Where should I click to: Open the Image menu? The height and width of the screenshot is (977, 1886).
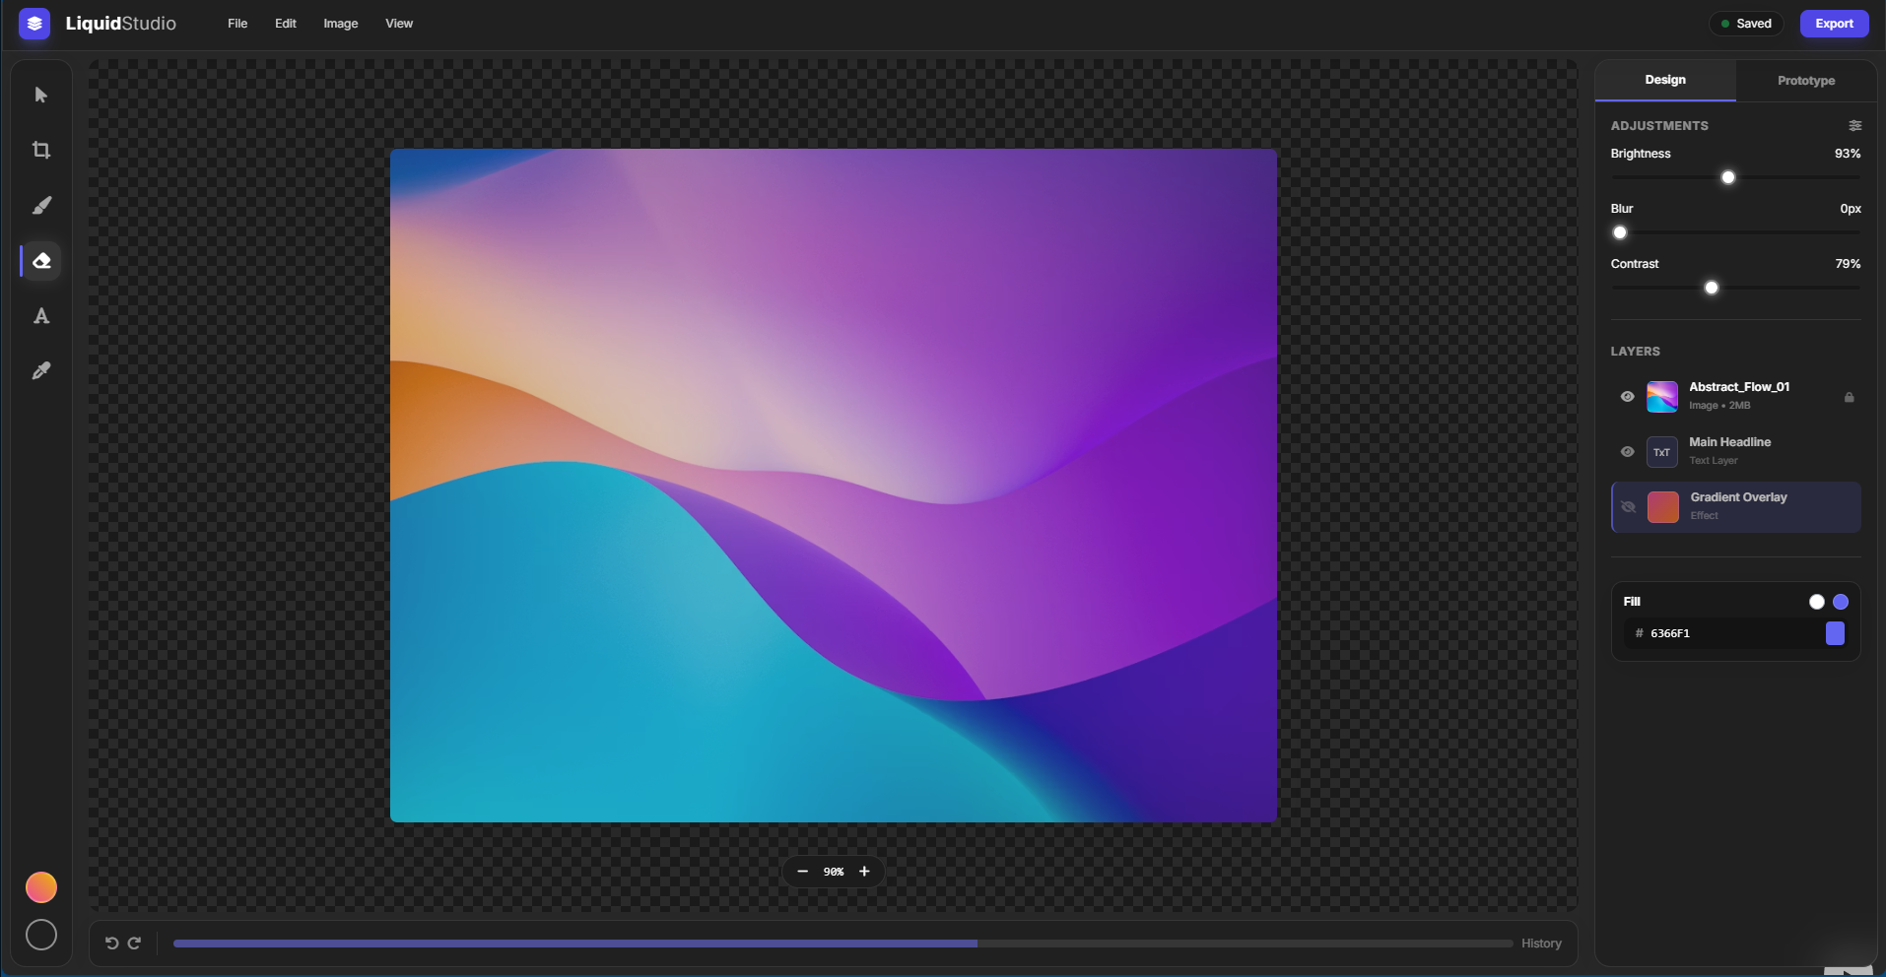tap(340, 23)
